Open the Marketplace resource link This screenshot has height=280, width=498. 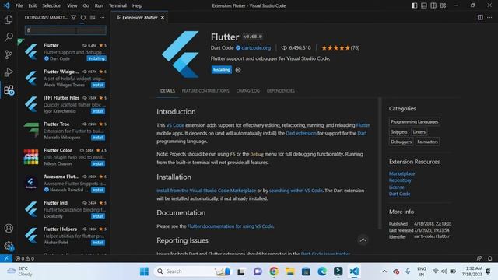tap(402, 173)
